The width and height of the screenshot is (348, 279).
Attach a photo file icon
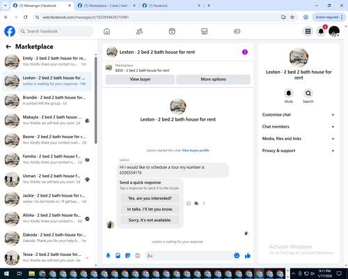point(118,256)
